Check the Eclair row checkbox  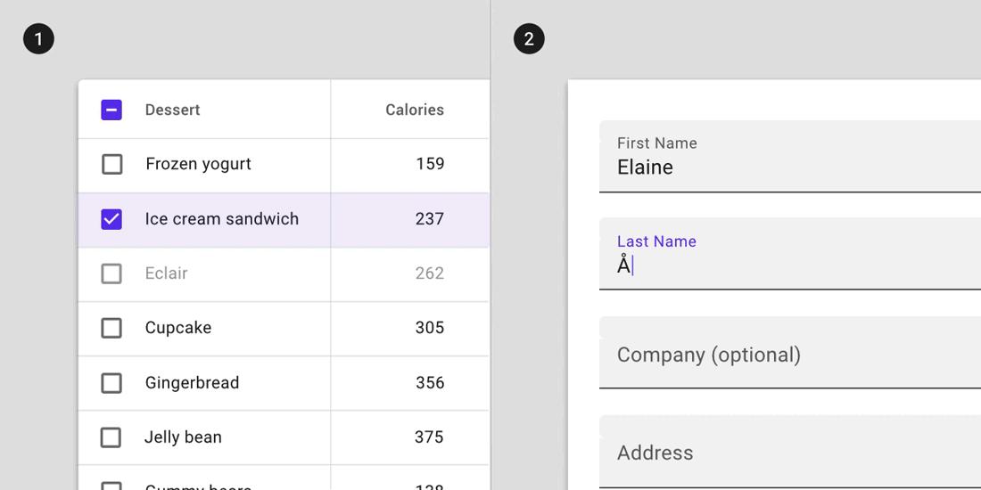[x=111, y=274]
